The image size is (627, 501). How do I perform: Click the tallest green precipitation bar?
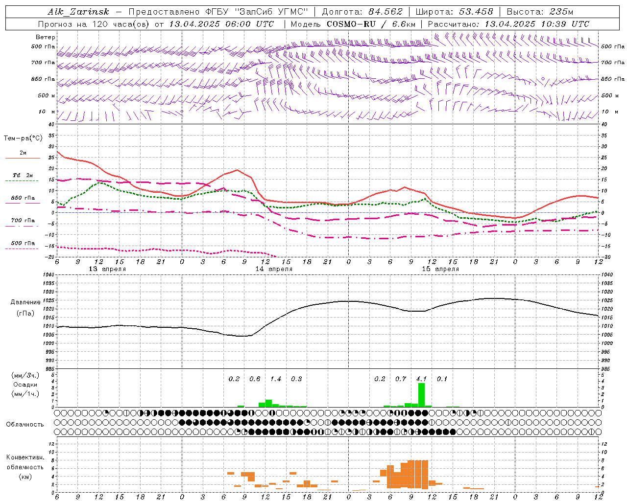coord(421,395)
